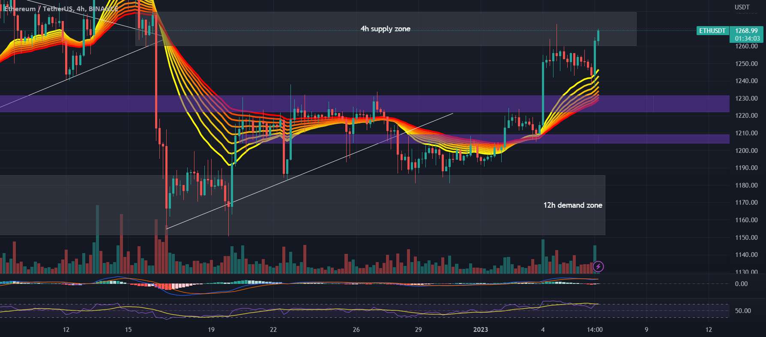Click the current price label 1268.99
This screenshot has width=766, height=337.
click(746, 31)
